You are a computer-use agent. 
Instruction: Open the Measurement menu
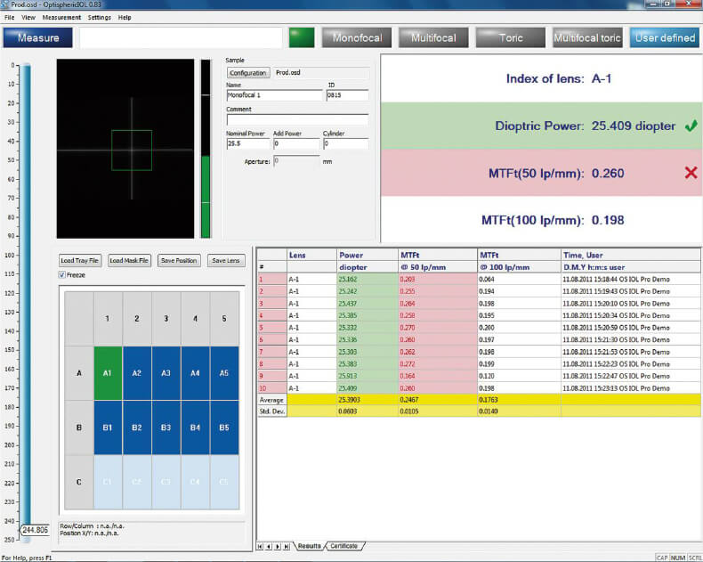tap(61, 17)
